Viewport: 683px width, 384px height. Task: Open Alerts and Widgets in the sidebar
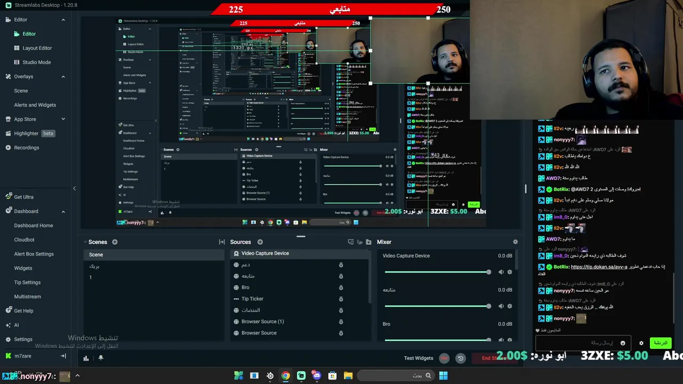35,105
